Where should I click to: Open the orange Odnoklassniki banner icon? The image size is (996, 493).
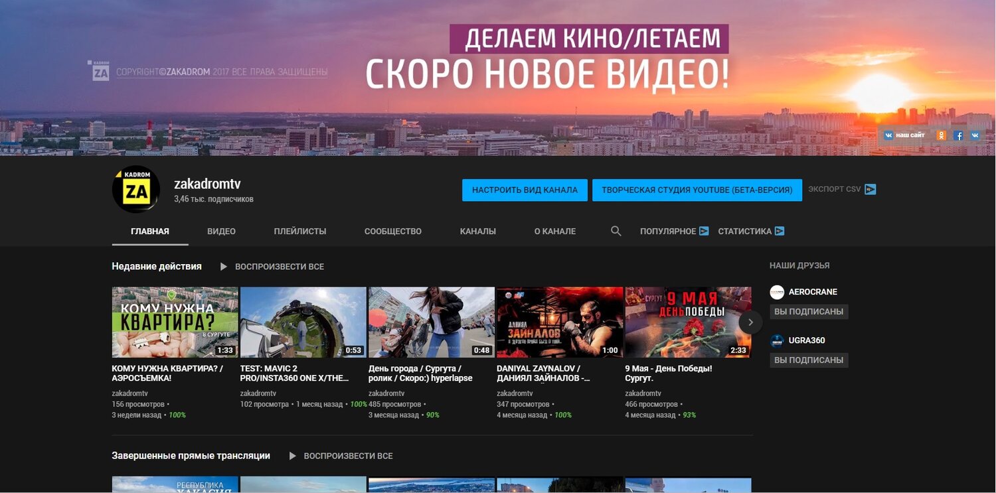[941, 135]
